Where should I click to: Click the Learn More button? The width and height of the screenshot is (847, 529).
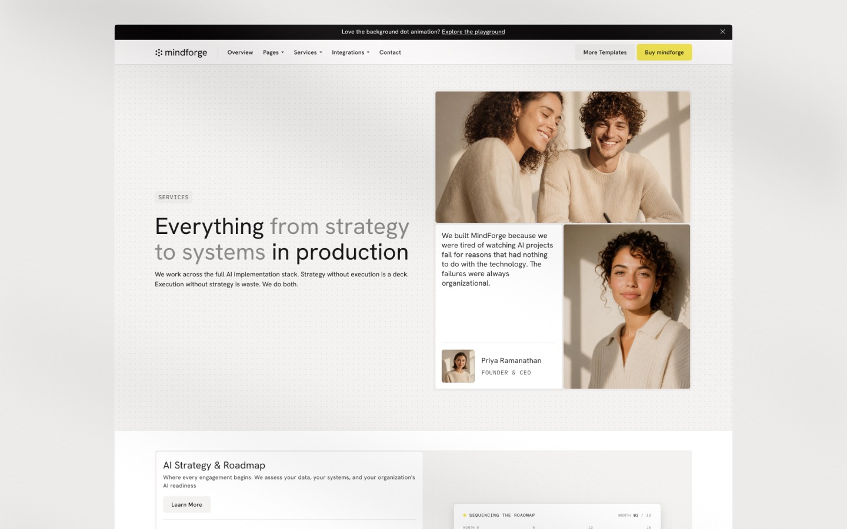coord(186,504)
